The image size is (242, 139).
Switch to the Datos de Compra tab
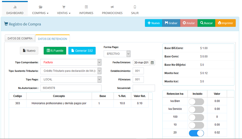coord(20,38)
